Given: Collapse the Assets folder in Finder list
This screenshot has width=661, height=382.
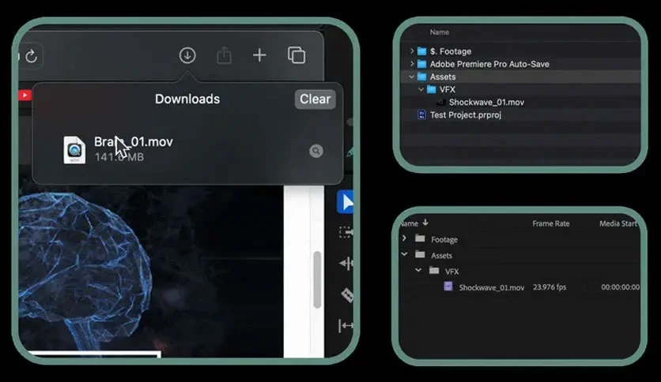Looking at the screenshot, I should (x=411, y=77).
